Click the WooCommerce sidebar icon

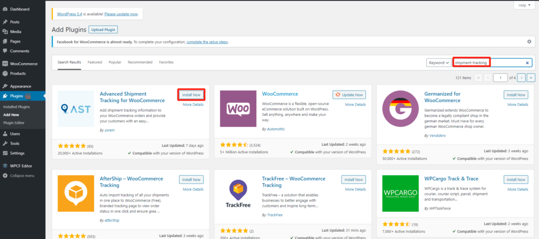click(5, 64)
